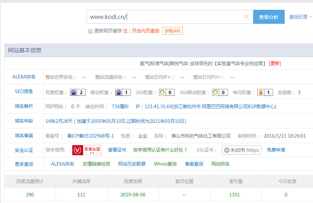Click the red 更新 link

coord(275,63)
